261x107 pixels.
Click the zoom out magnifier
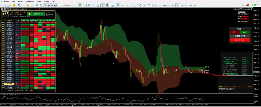(94, 5)
